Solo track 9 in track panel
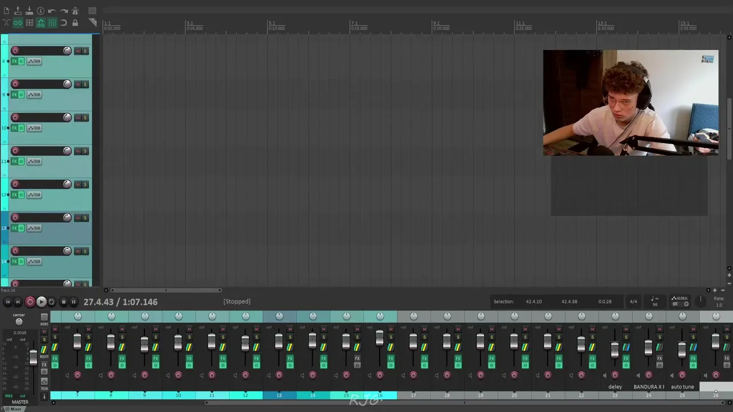Viewport: 733px width, 412px height. [x=85, y=84]
